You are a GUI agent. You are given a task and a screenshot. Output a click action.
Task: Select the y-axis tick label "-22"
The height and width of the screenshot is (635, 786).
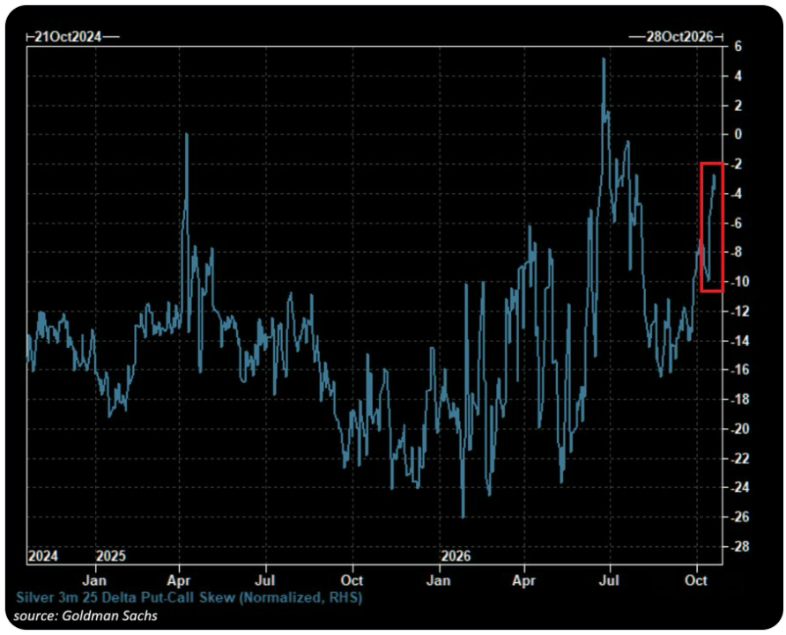[x=739, y=458]
